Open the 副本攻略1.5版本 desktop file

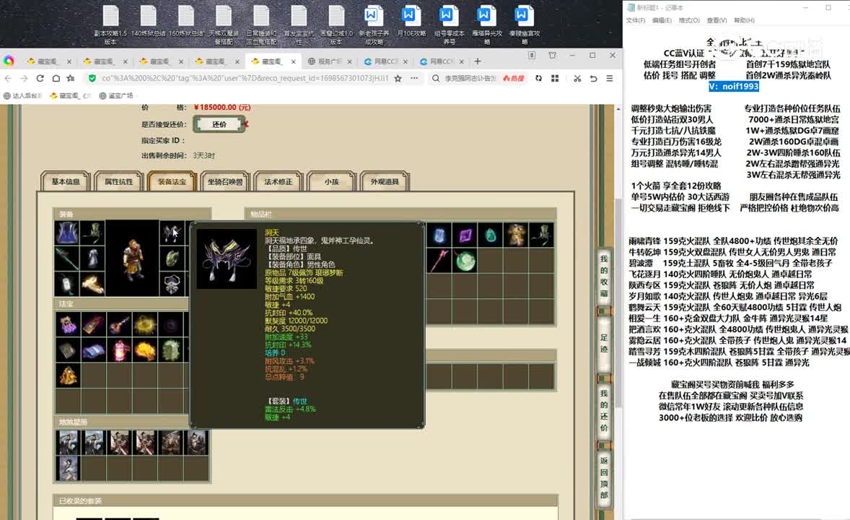[110, 25]
